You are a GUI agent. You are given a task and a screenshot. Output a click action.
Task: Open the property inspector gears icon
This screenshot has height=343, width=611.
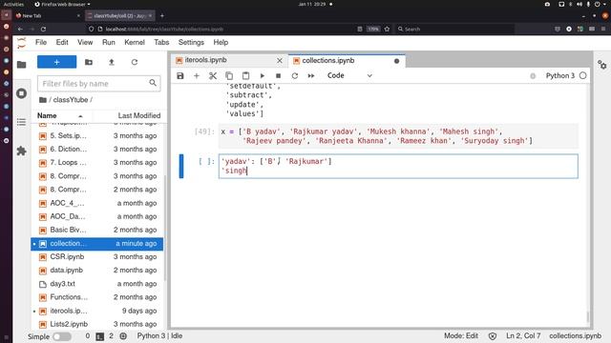click(x=602, y=65)
